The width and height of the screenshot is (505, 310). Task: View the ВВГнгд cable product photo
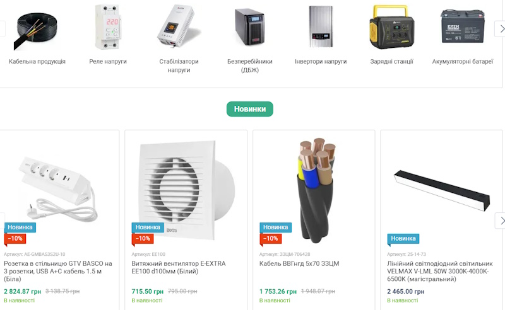(316, 190)
